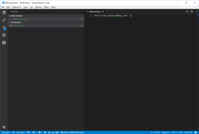Send feedback via the smiley face icon
The height and width of the screenshot is (134, 199).
pos(195,132)
